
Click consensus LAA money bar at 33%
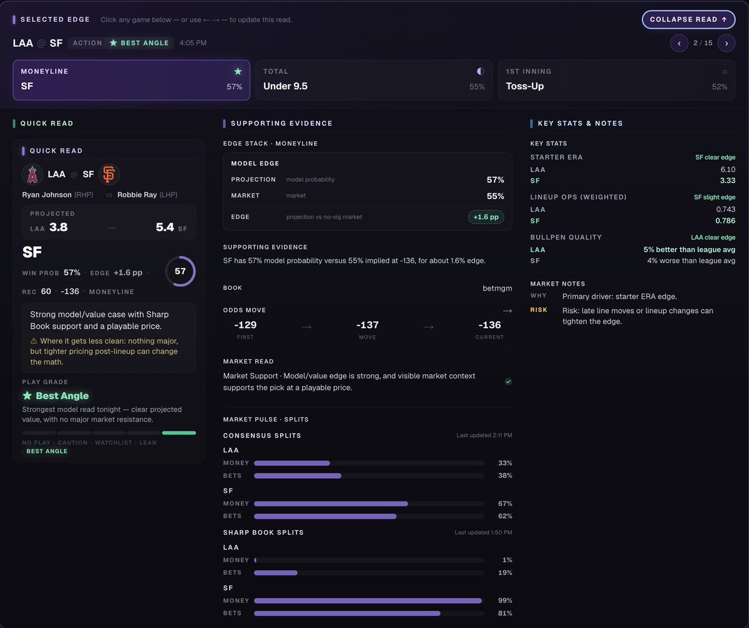[x=369, y=463]
